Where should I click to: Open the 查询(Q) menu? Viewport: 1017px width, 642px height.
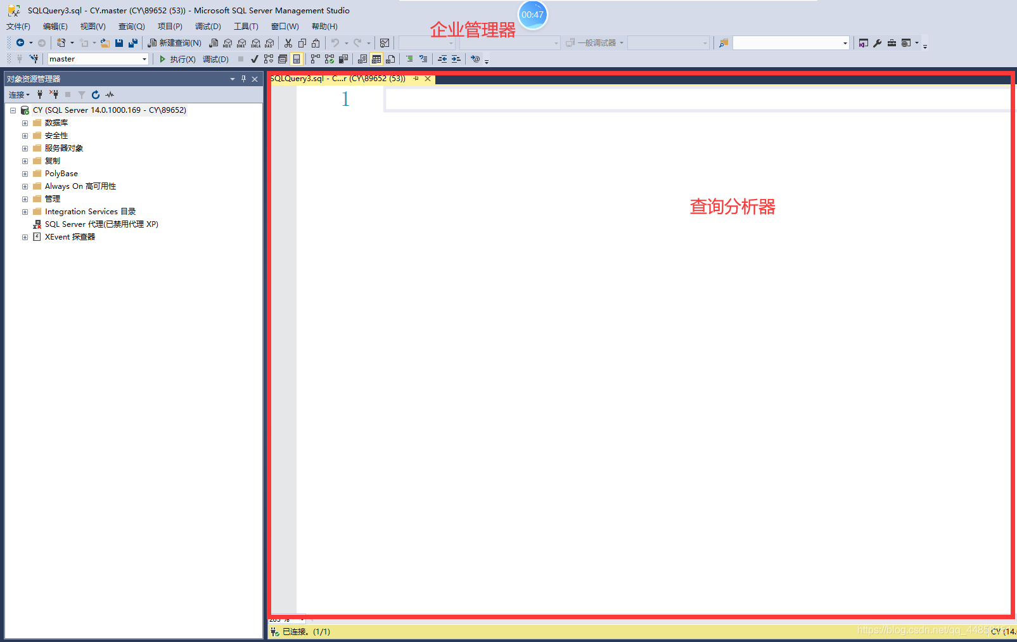click(x=132, y=27)
